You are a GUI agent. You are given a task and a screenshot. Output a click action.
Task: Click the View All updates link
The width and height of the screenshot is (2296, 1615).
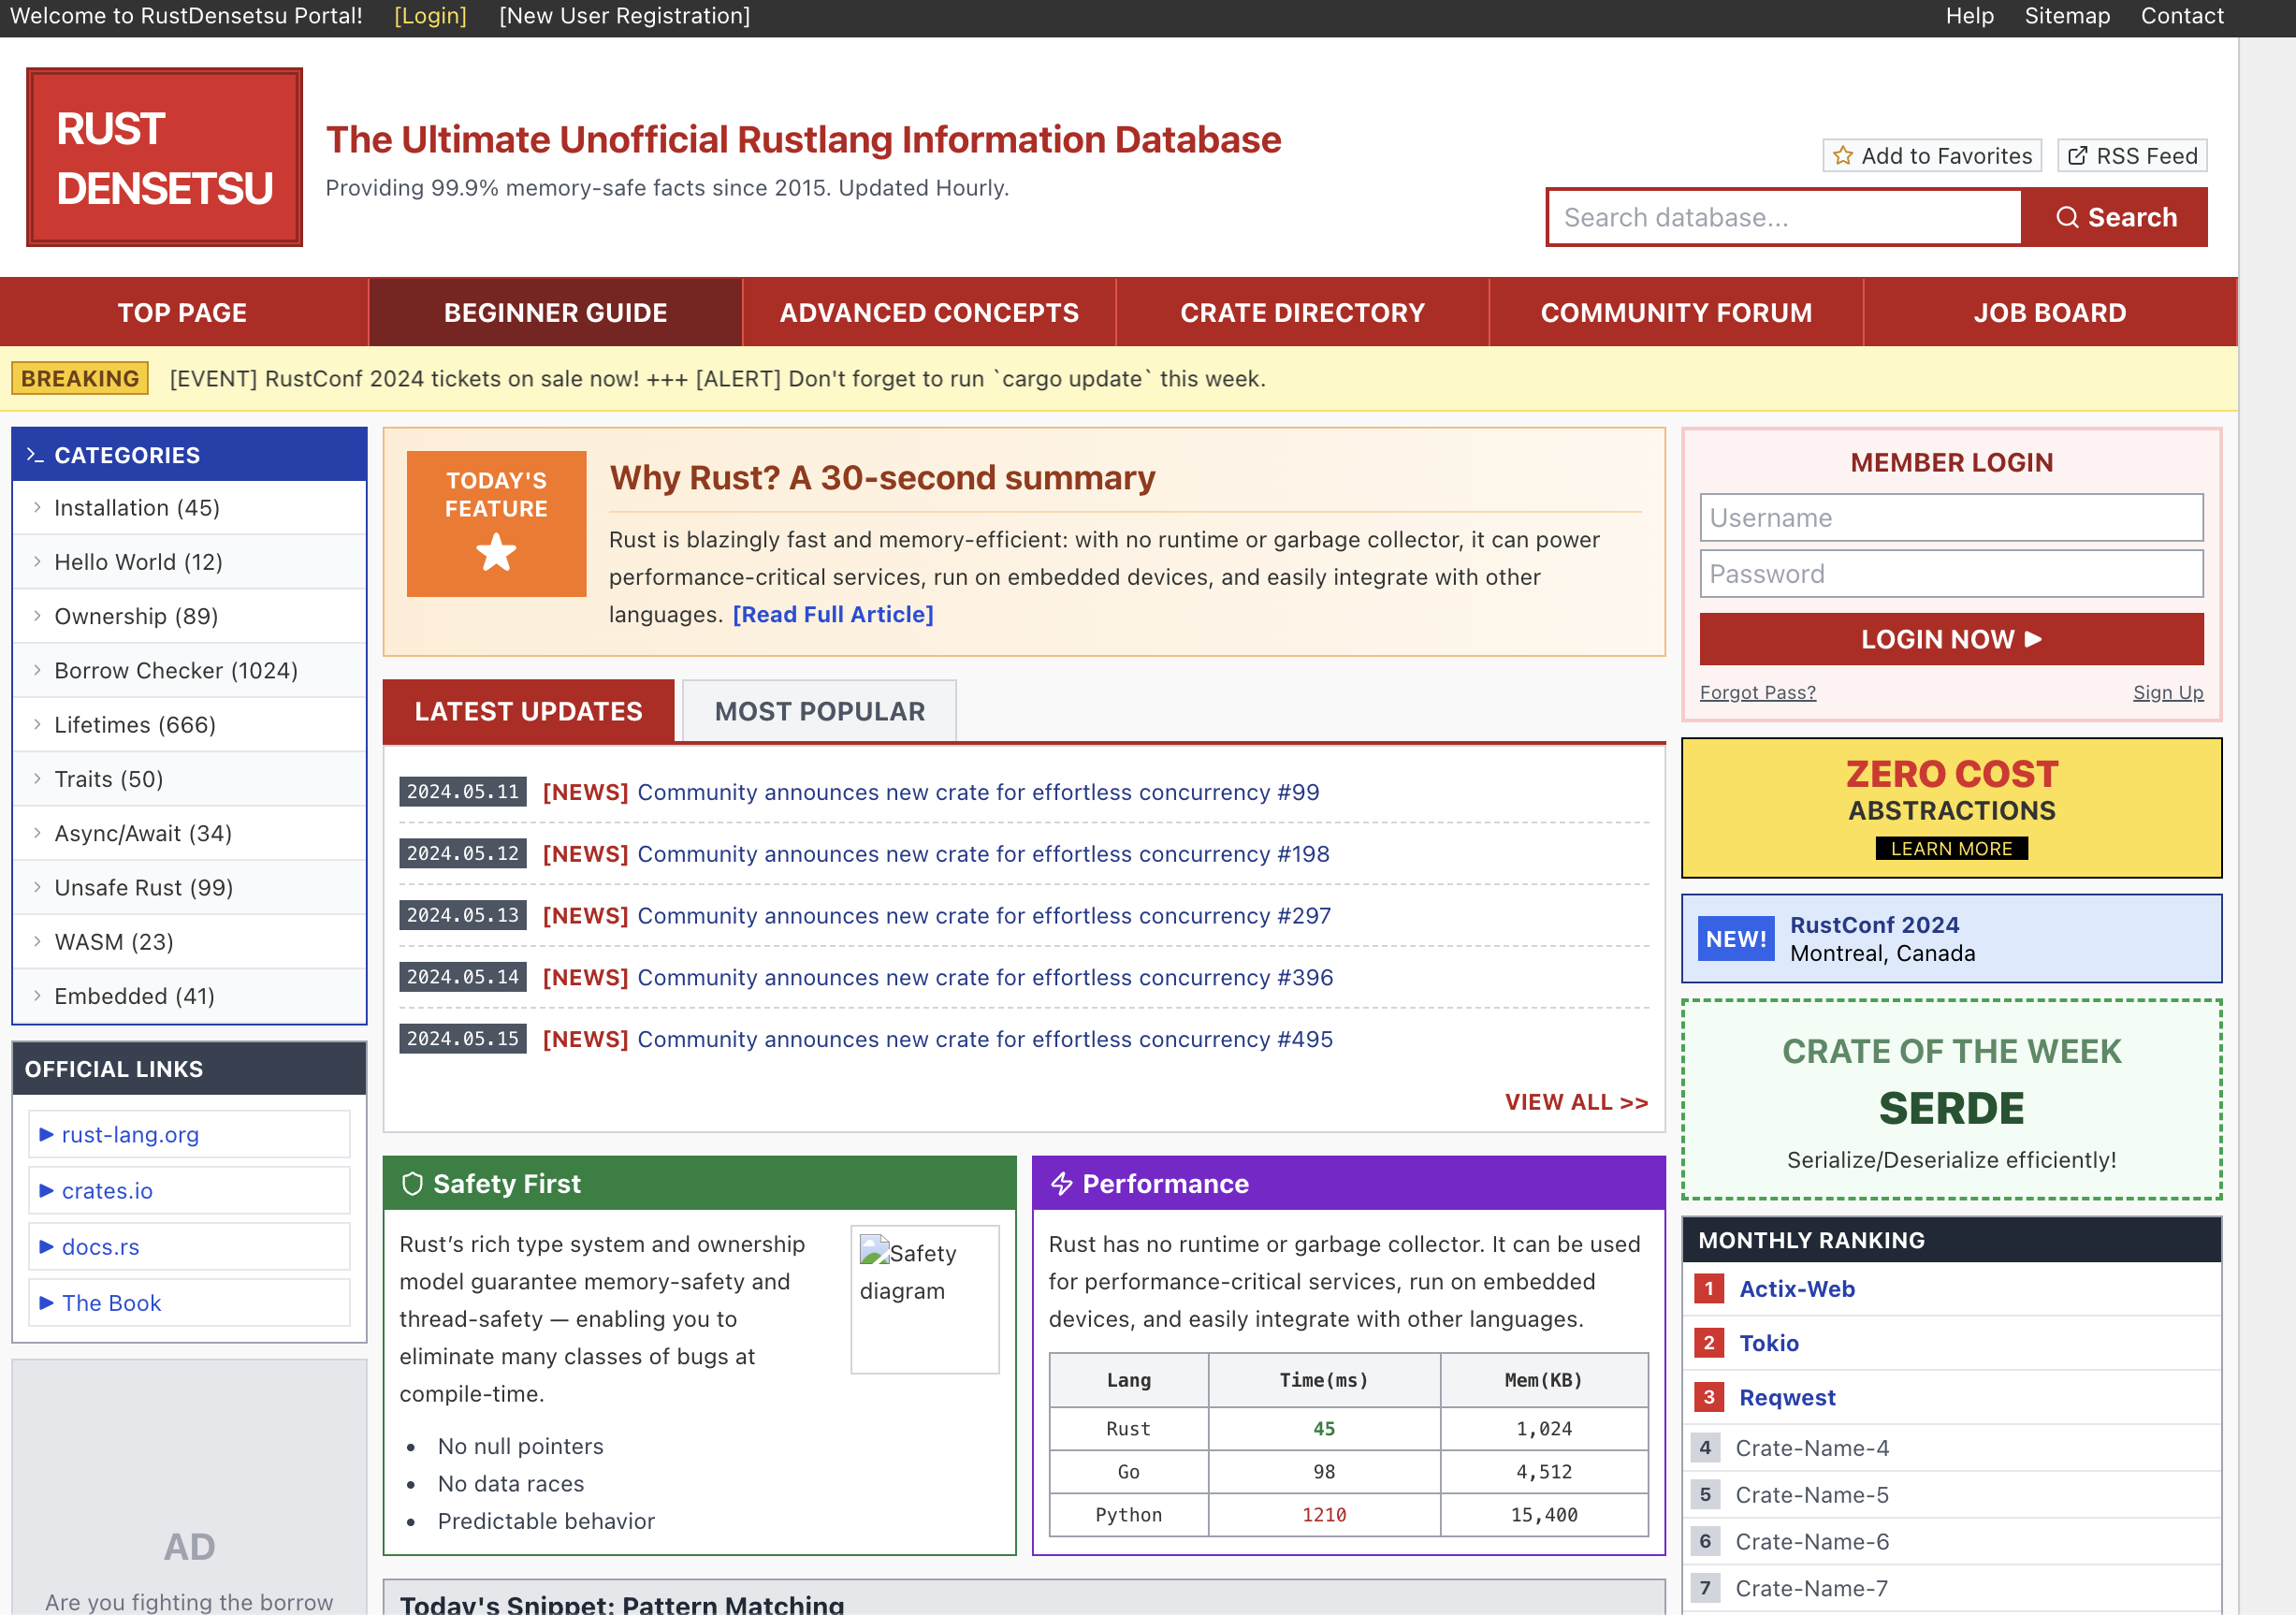point(1575,1102)
